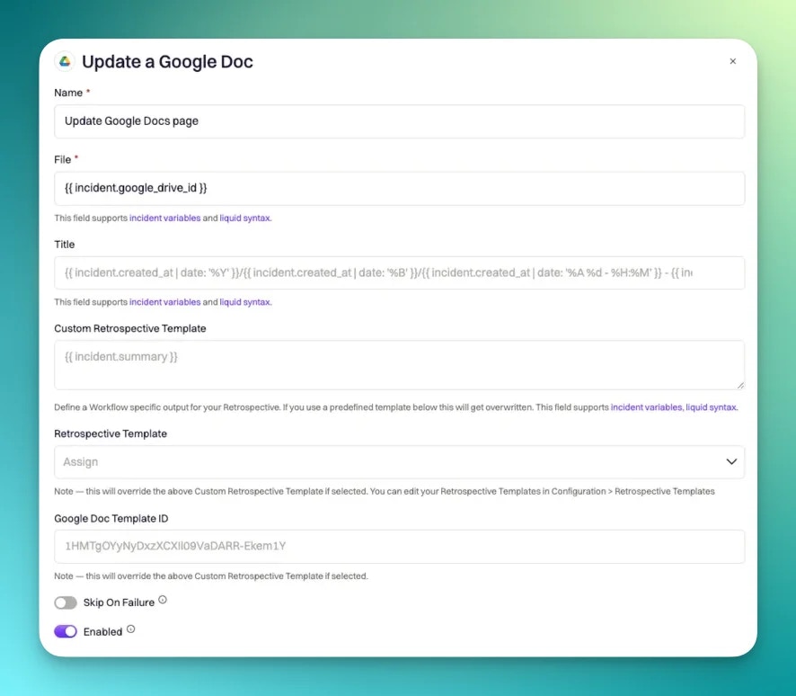
Task: Click the 'Skip On Failure' label text
Action: point(119,602)
